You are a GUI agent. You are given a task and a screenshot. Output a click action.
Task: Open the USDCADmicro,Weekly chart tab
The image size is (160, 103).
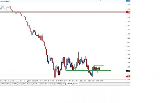point(30,84)
